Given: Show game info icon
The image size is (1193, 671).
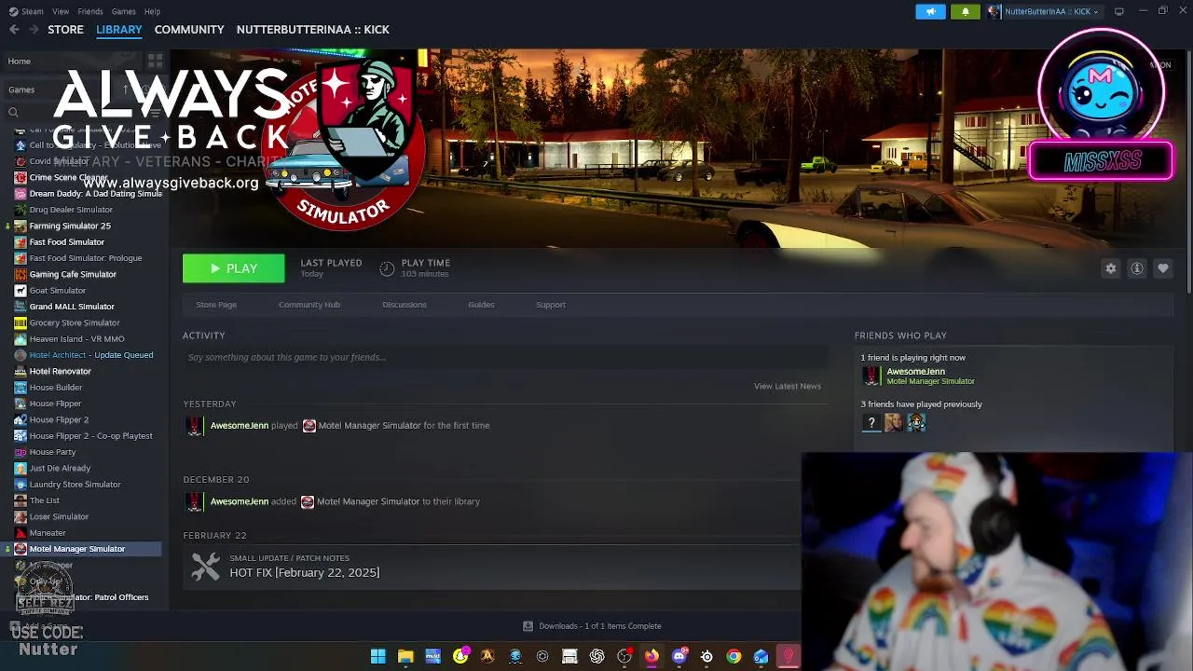Looking at the screenshot, I should (1137, 268).
